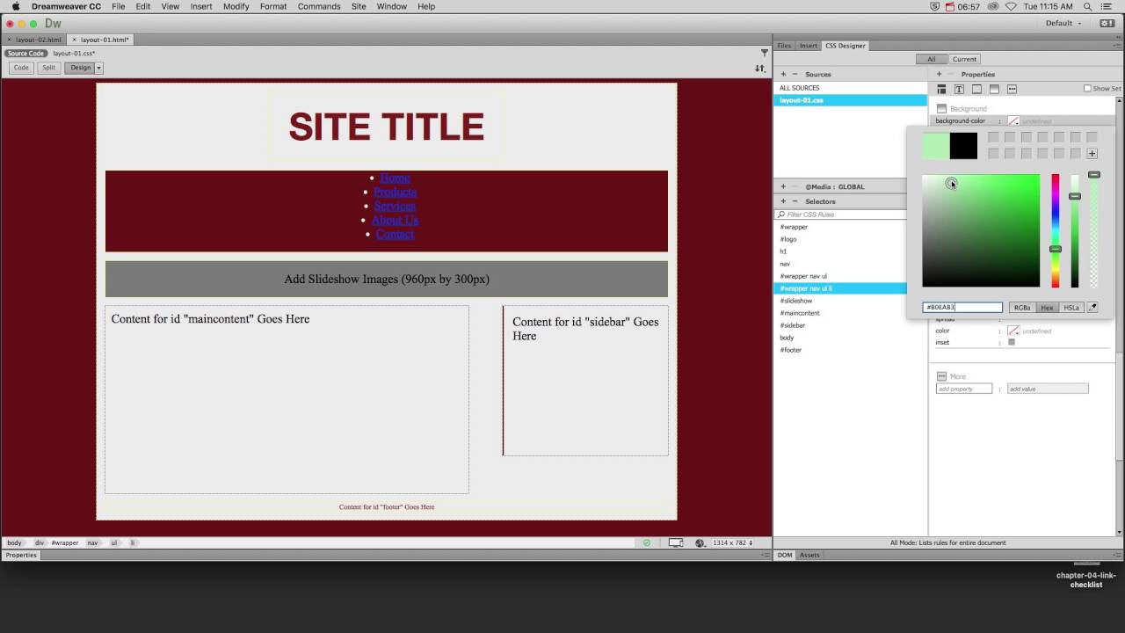Click the green no-errors check icon
Screen dimensions: 1125x633
[x=647, y=542]
